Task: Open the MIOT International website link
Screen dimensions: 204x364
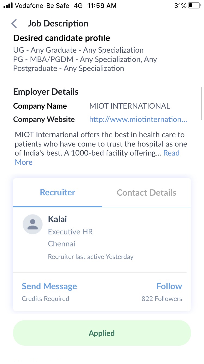Action: click(x=138, y=120)
